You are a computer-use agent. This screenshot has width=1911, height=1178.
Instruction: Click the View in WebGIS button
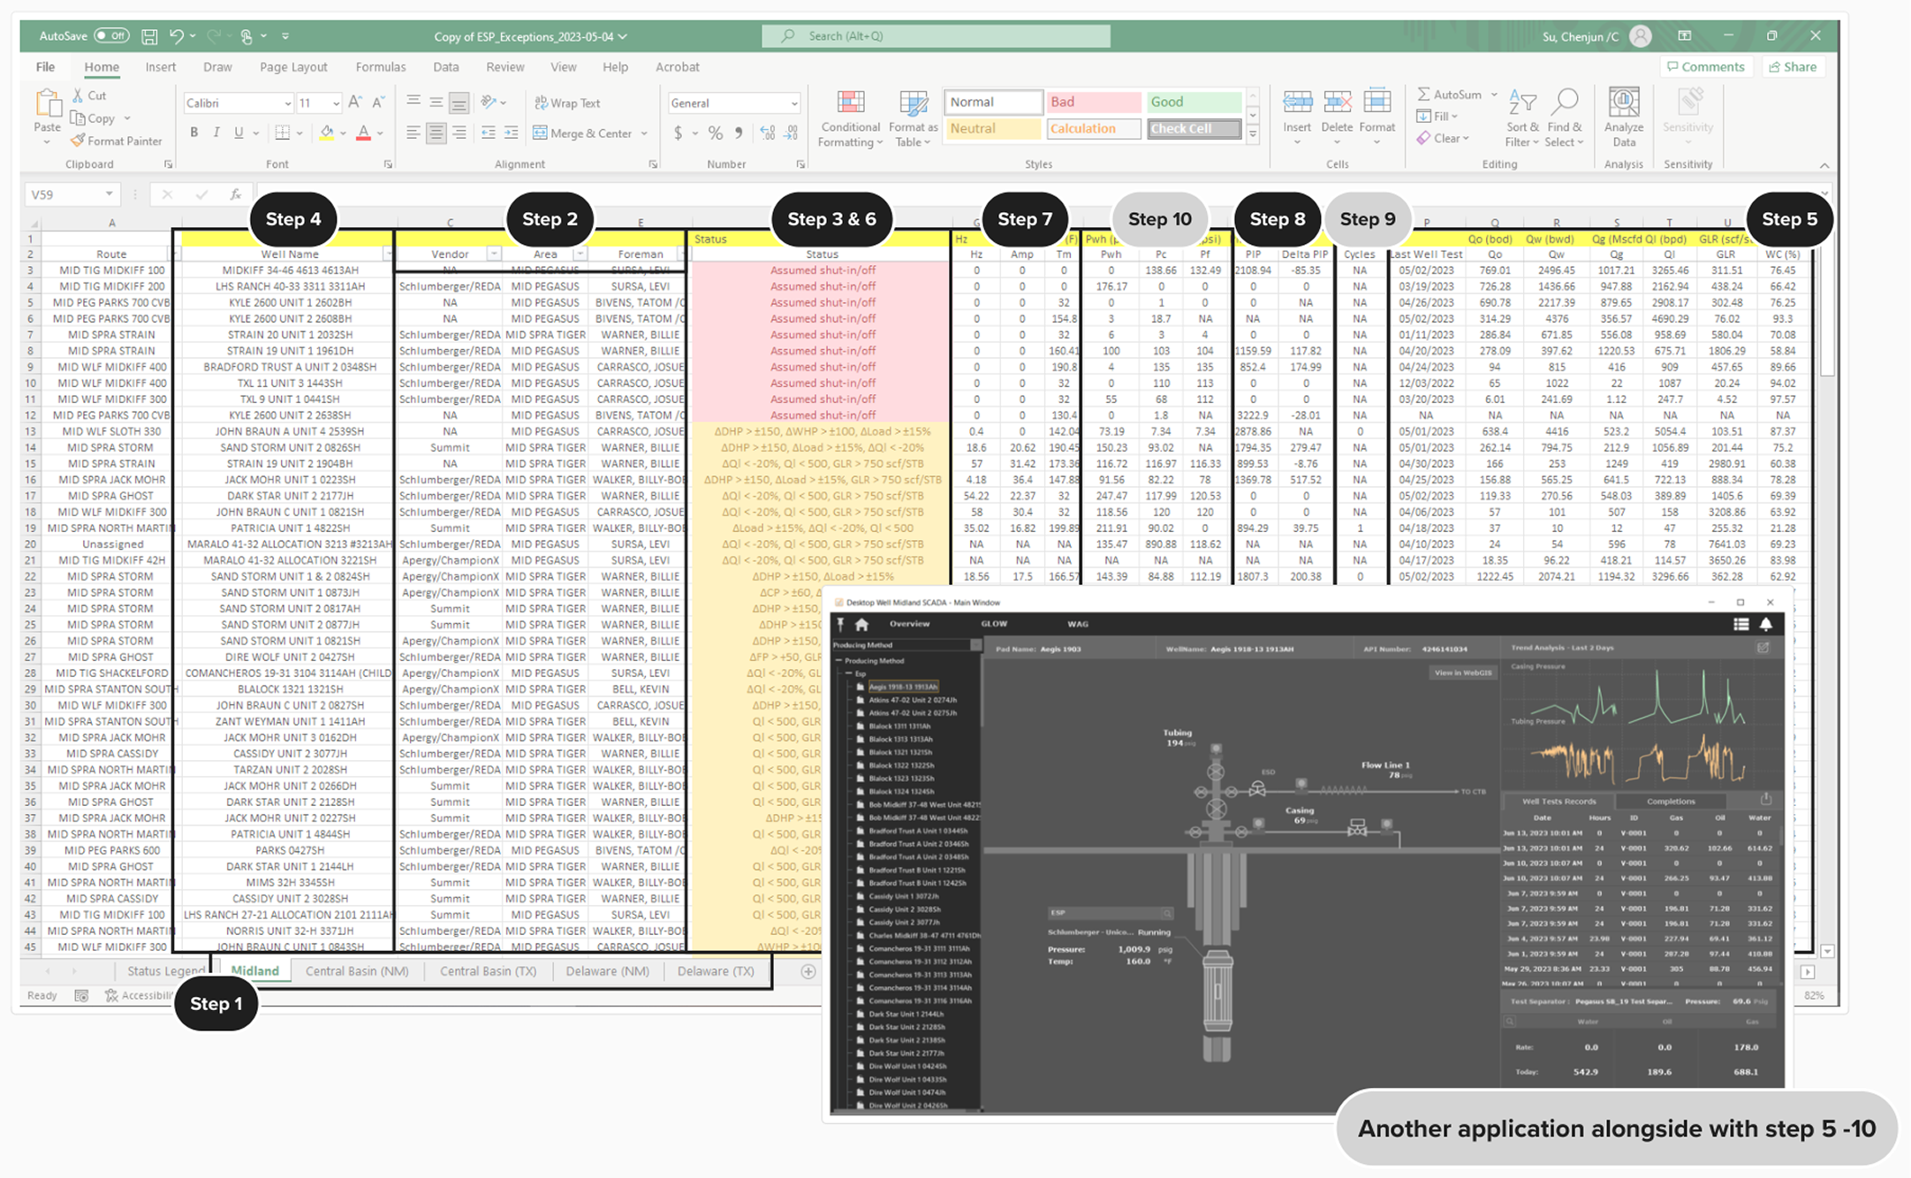(1461, 673)
